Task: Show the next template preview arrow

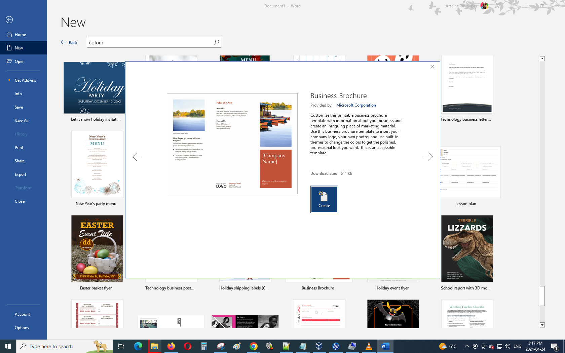Action: pyautogui.click(x=428, y=157)
